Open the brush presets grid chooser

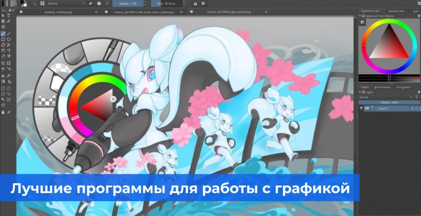[x=42, y=3]
